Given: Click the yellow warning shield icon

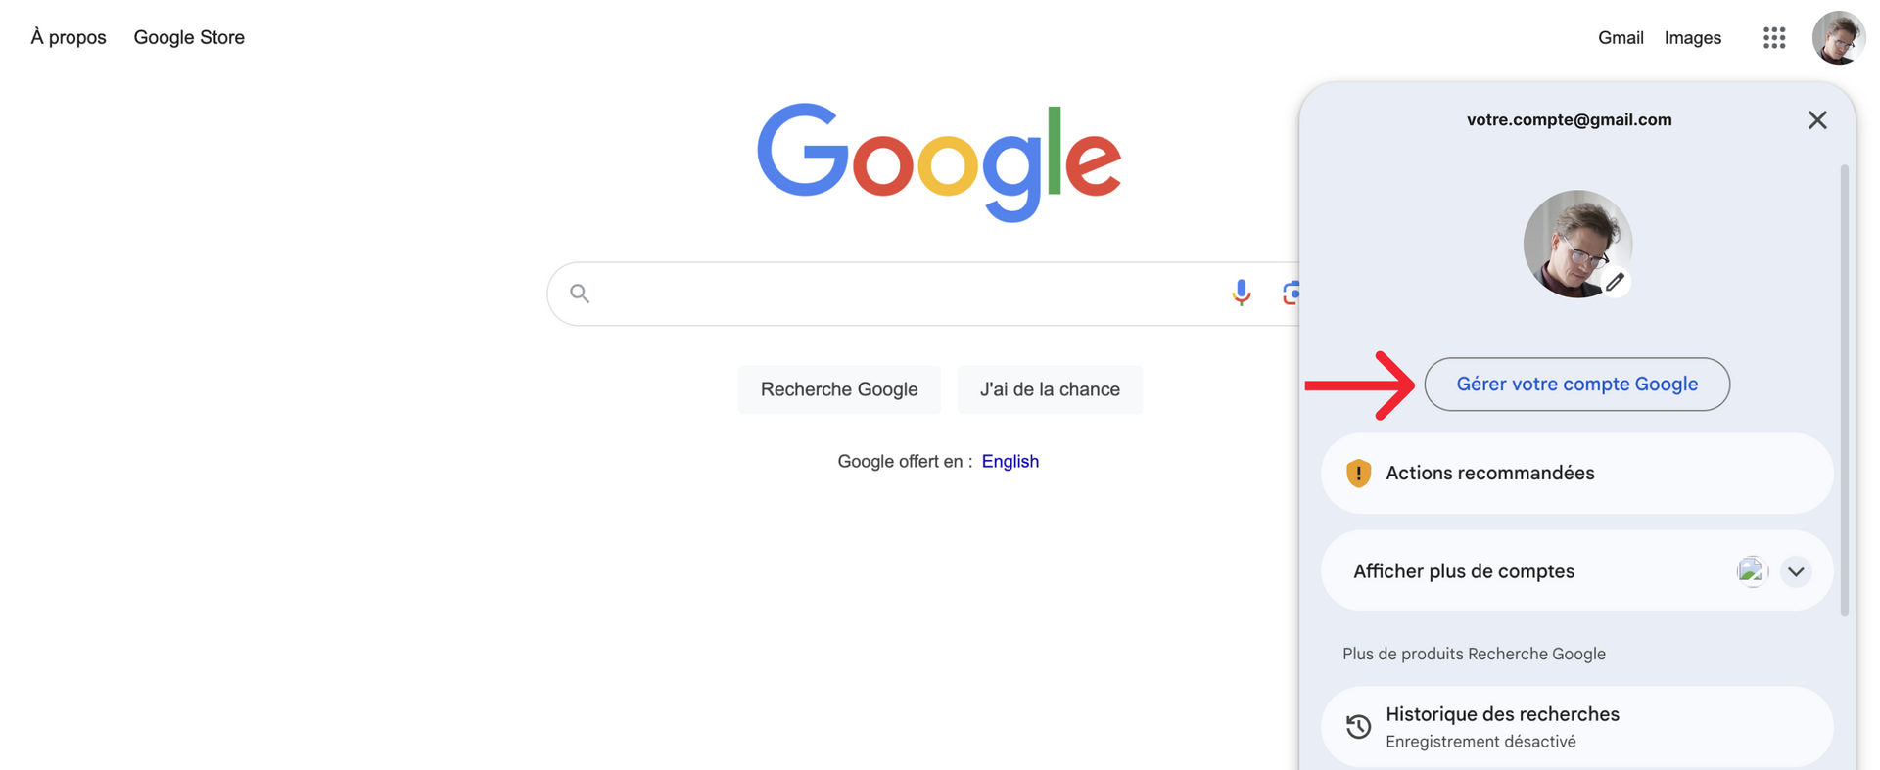Looking at the screenshot, I should pos(1358,473).
